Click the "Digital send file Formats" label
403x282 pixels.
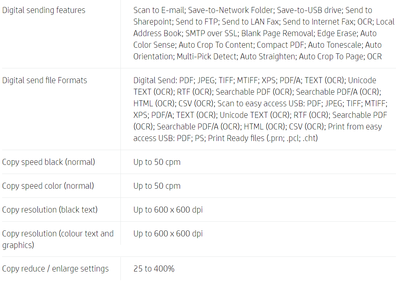click(44, 80)
